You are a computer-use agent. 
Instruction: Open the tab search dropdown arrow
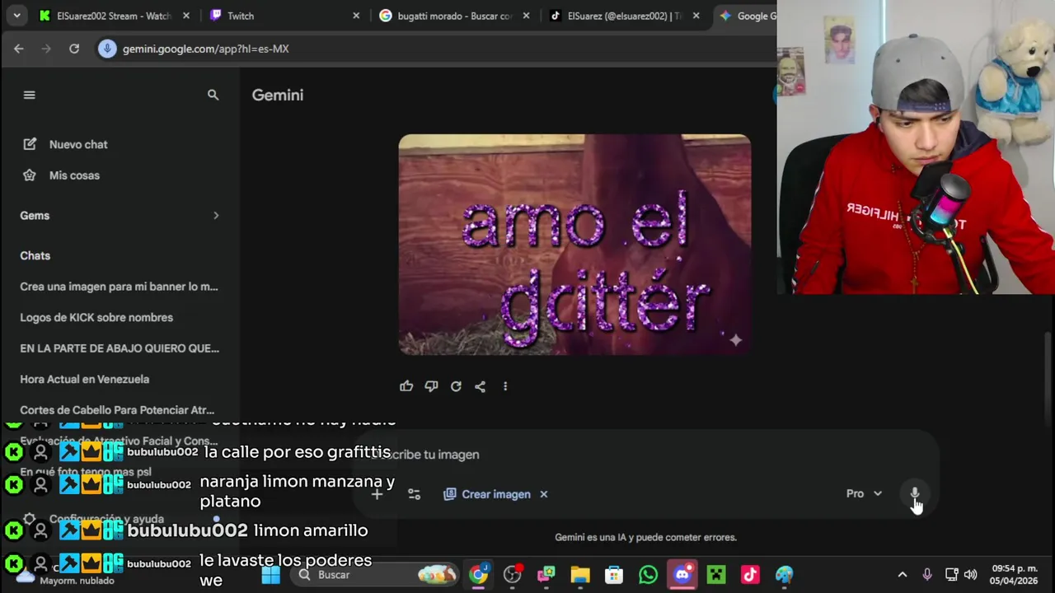tap(16, 16)
